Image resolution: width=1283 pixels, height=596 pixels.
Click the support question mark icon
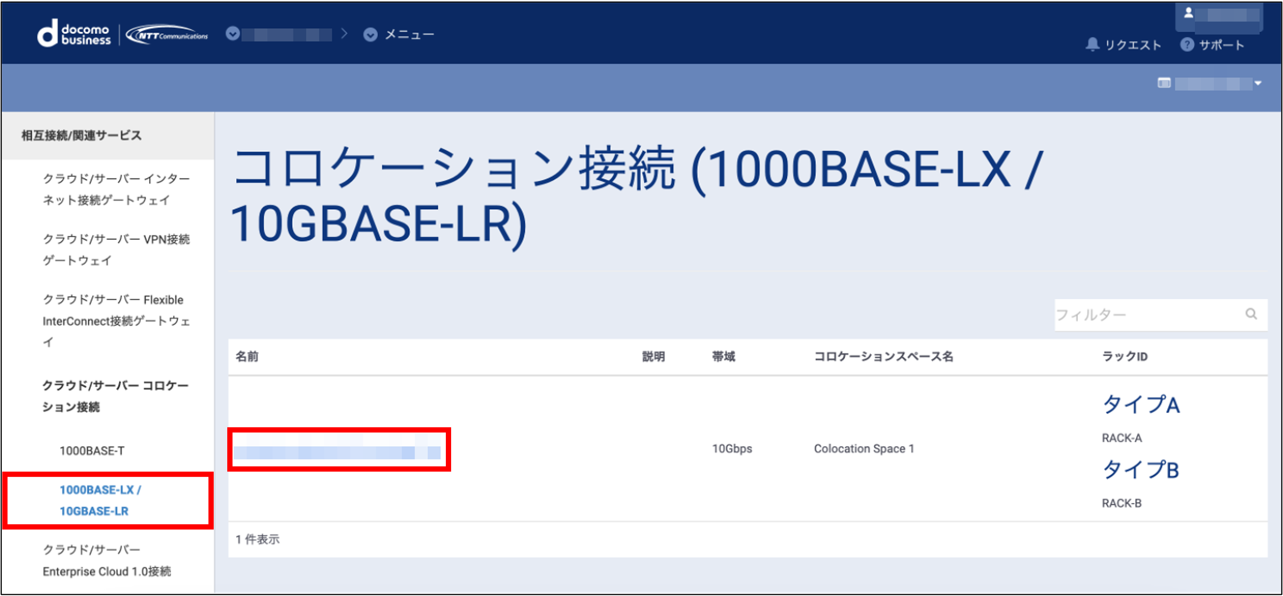(1187, 44)
